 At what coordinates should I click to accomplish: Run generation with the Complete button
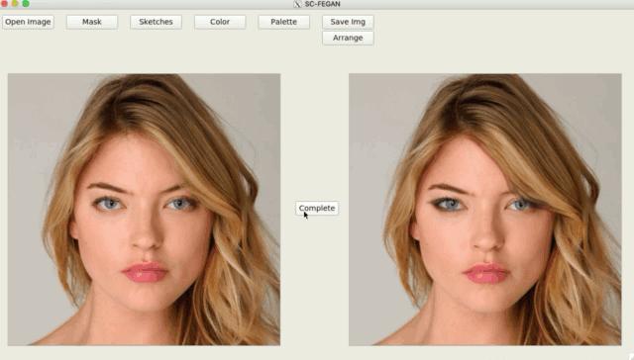(x=317, y=209)
